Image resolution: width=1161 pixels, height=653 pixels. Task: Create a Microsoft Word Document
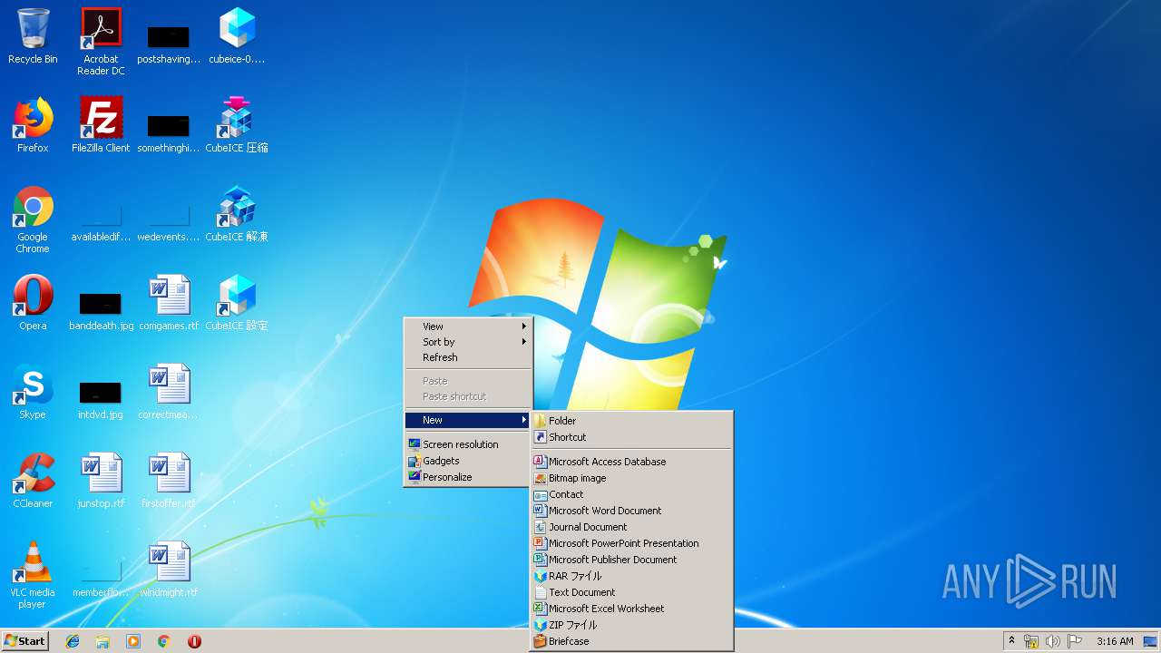pyautogui.click(x=632, y=511)
